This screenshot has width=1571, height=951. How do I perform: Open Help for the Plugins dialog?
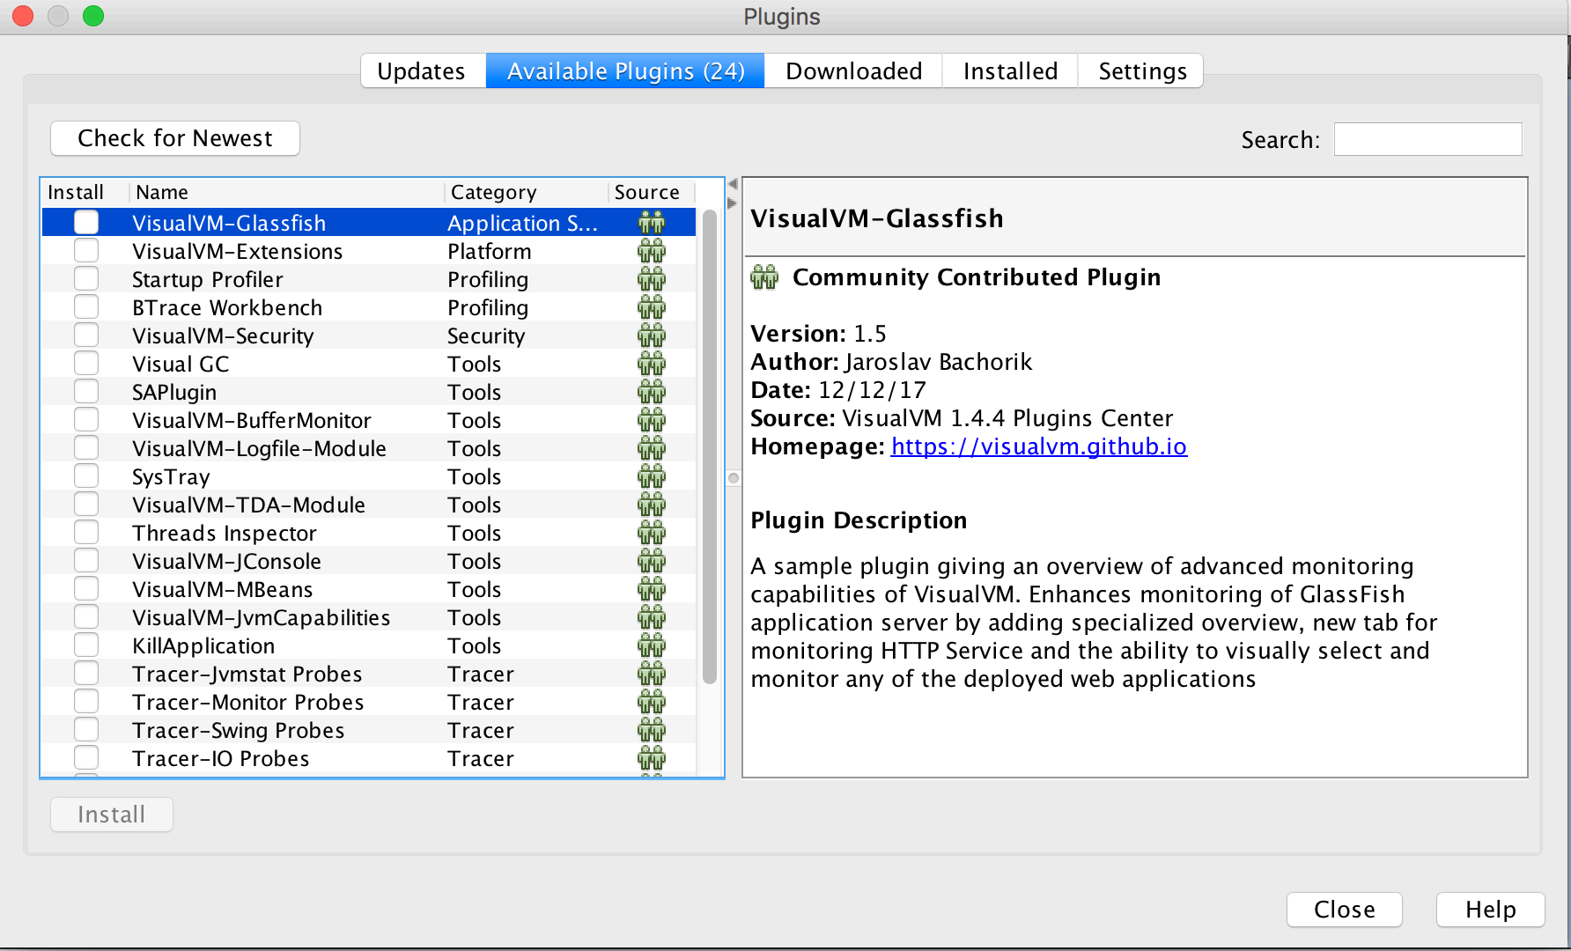(1491, 910)
